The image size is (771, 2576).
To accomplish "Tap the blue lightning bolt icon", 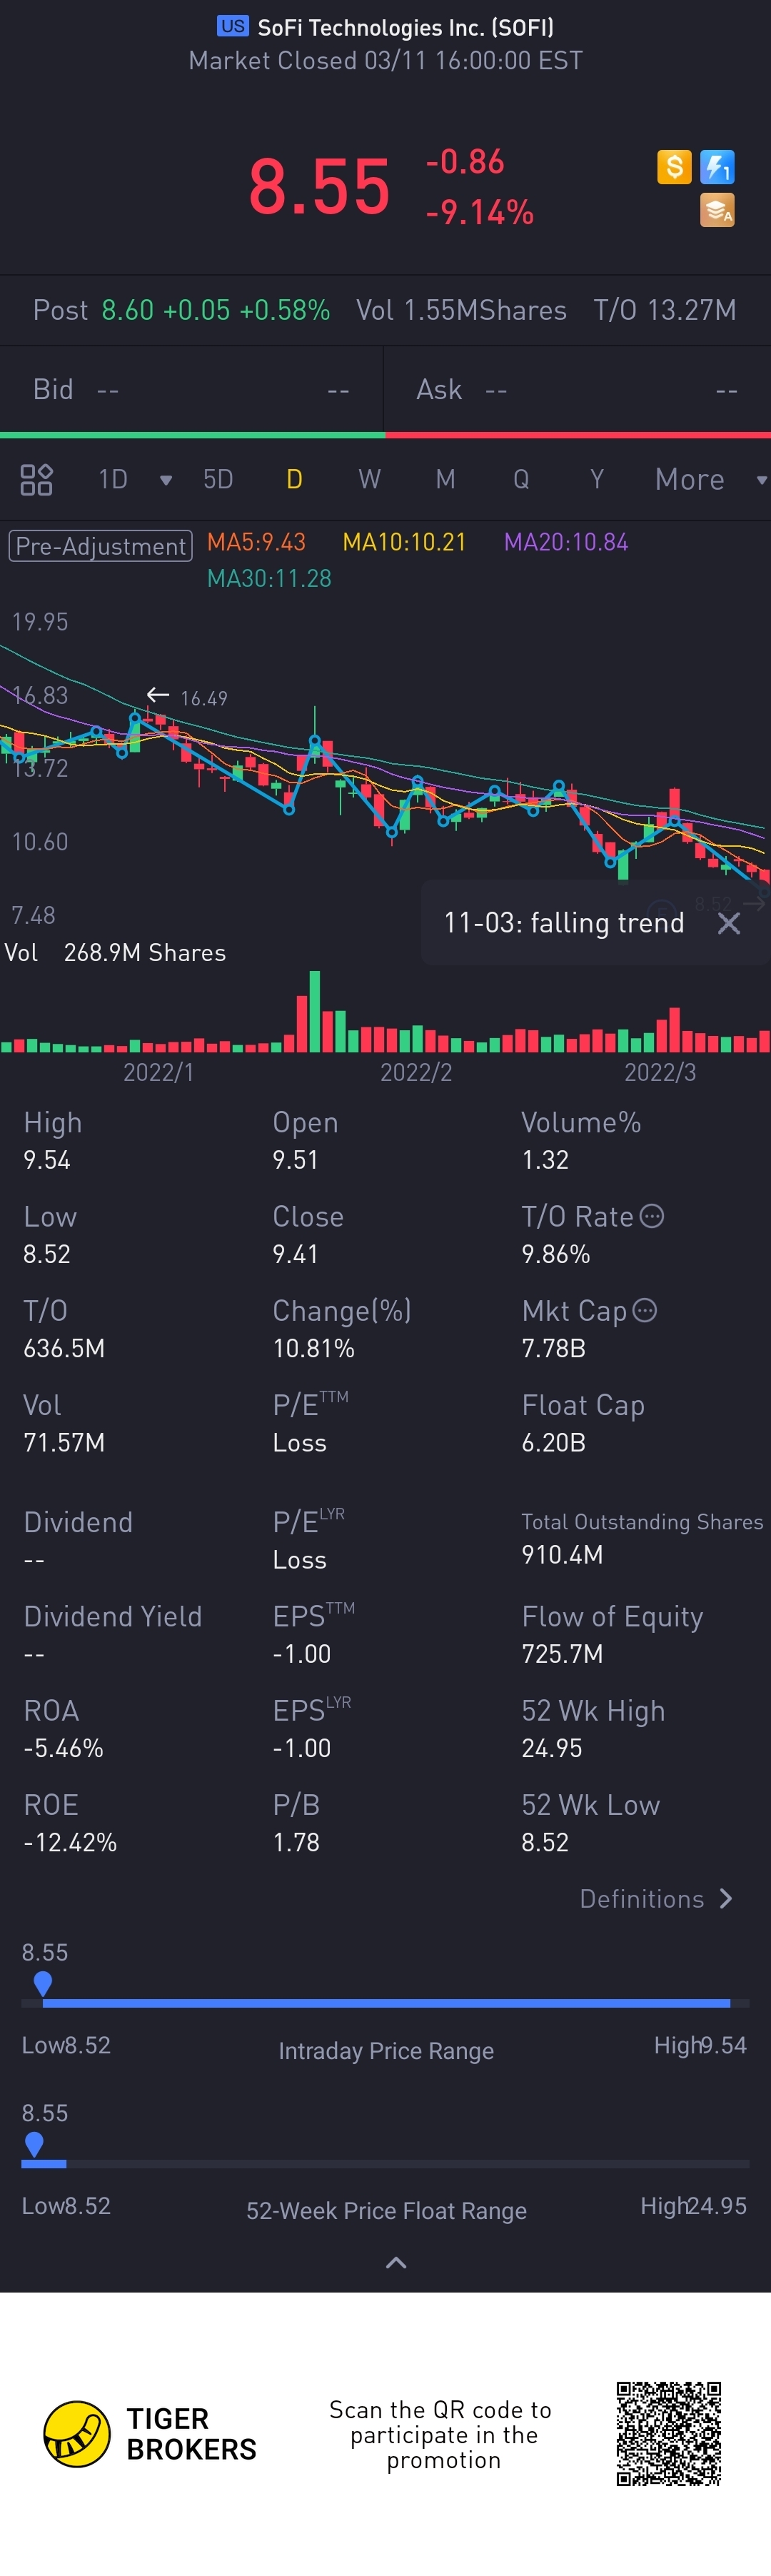I will point(717,166).
